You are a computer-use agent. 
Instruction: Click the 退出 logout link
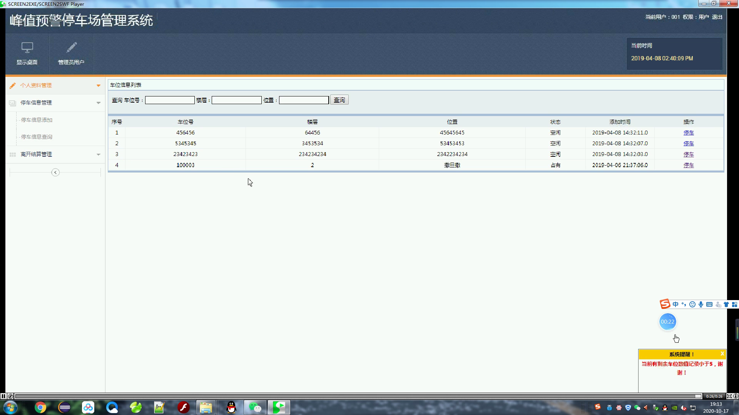click(717, 17)
